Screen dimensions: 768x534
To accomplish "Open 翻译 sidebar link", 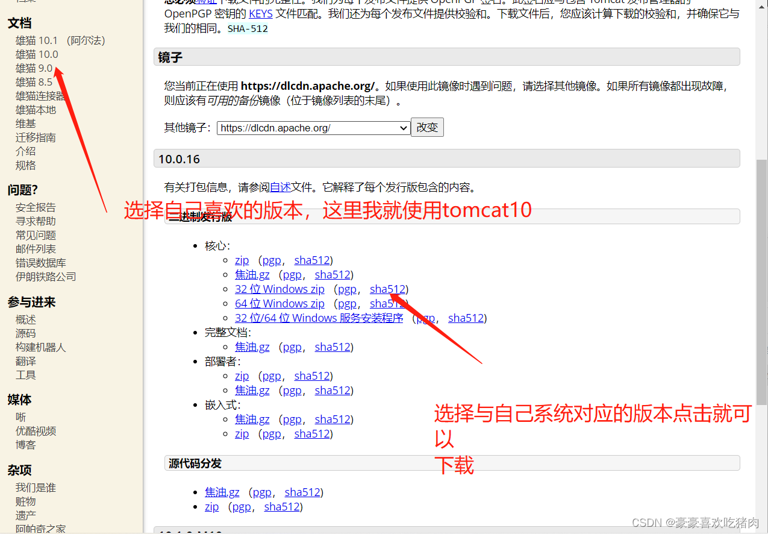I will click(x=26, y=361).
